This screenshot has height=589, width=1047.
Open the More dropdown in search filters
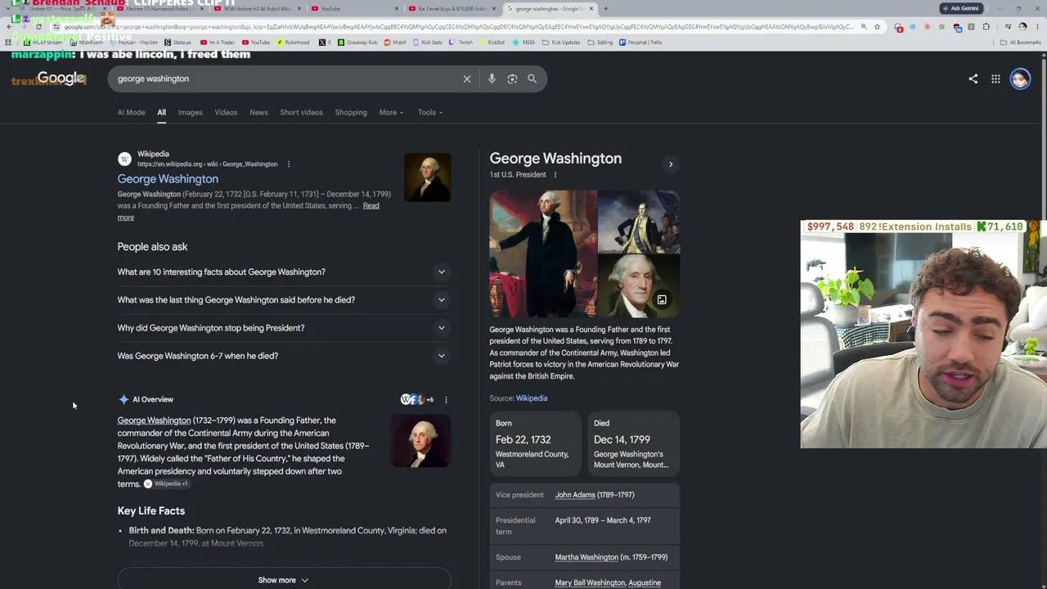point(391,112)
